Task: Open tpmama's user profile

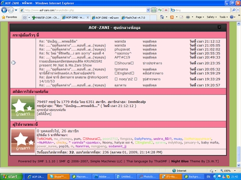Action: (121, 69)
